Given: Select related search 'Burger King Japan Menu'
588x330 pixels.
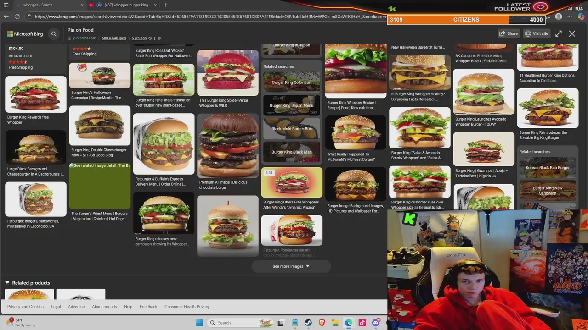Looking at the screenshot, I should tap(292, 105).
